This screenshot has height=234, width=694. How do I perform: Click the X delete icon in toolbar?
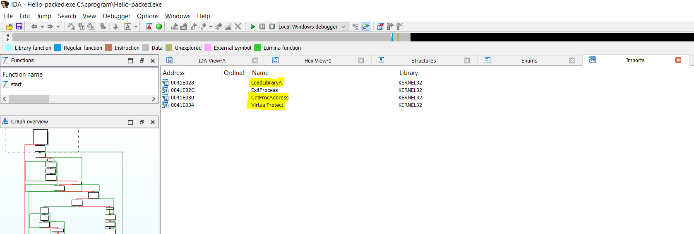(238, 27)
